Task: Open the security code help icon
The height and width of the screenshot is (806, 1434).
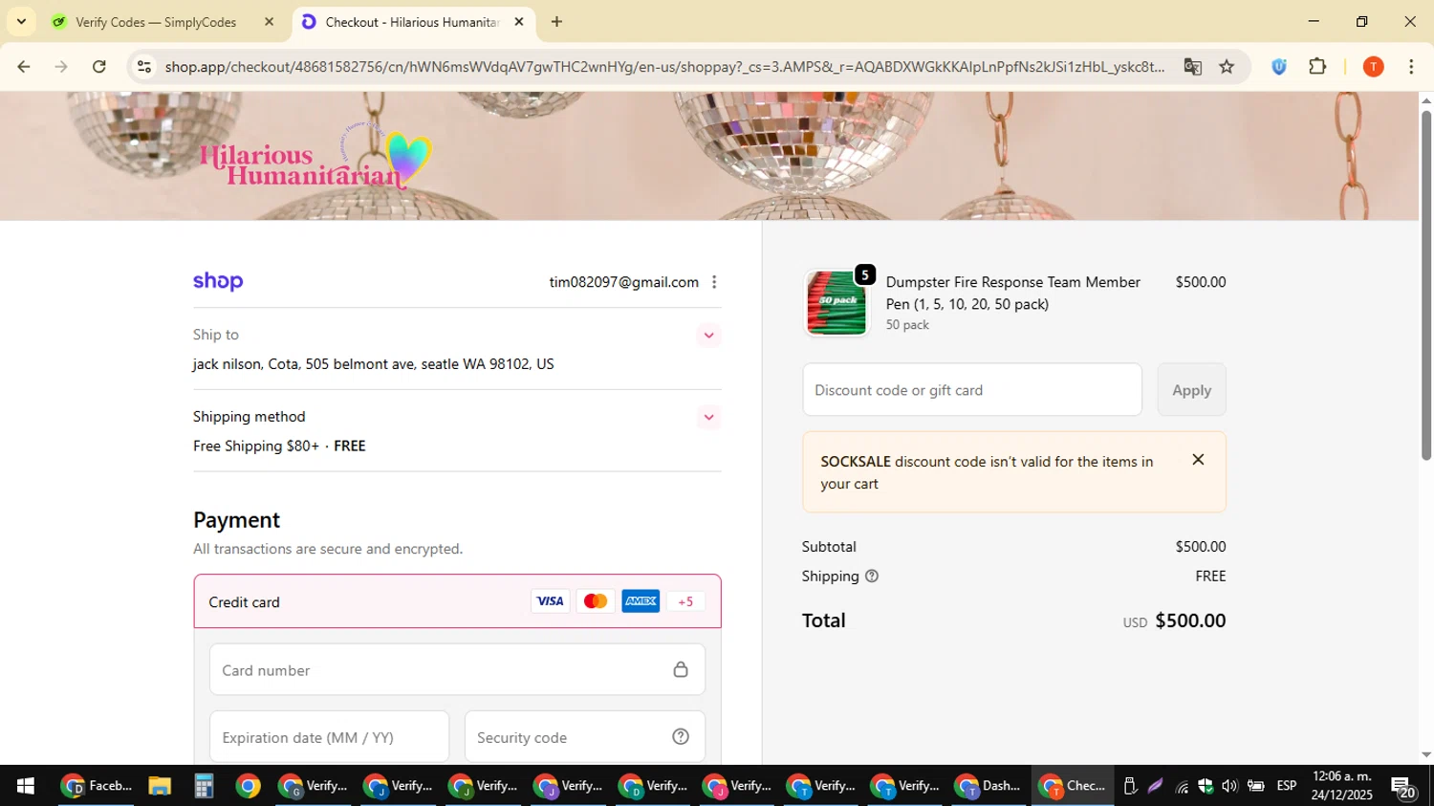Action: pos(681,736)
